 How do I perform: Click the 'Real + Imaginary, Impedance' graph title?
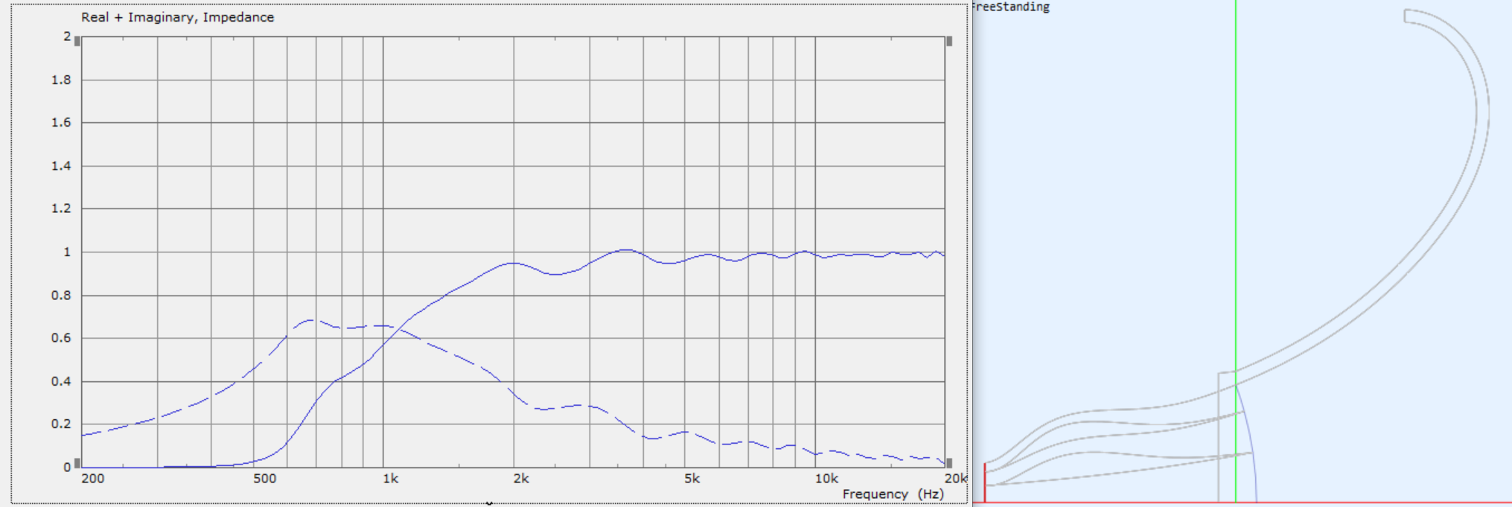pyautogui.click(x=177, y=17)
